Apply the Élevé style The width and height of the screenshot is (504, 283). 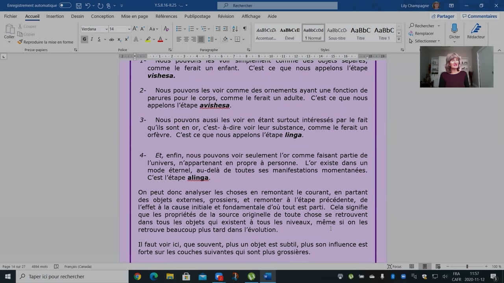[x=289, y=33]
